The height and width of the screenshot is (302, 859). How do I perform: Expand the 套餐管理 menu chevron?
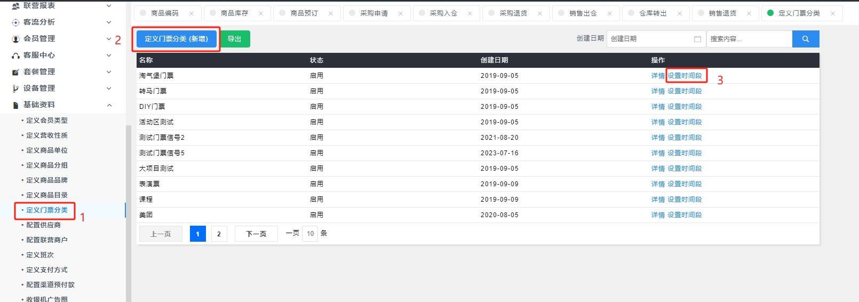(x=109, y=72)
